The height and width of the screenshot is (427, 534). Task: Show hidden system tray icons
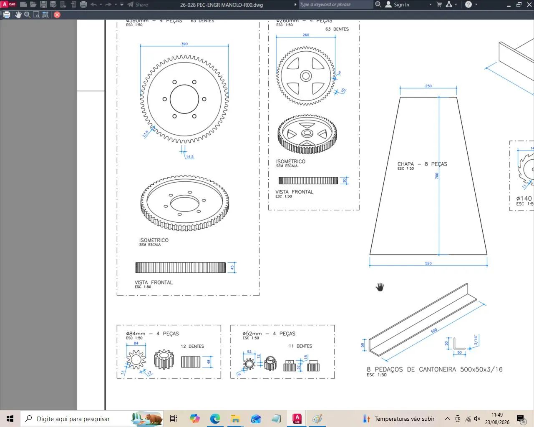click(x=448, y=419)
